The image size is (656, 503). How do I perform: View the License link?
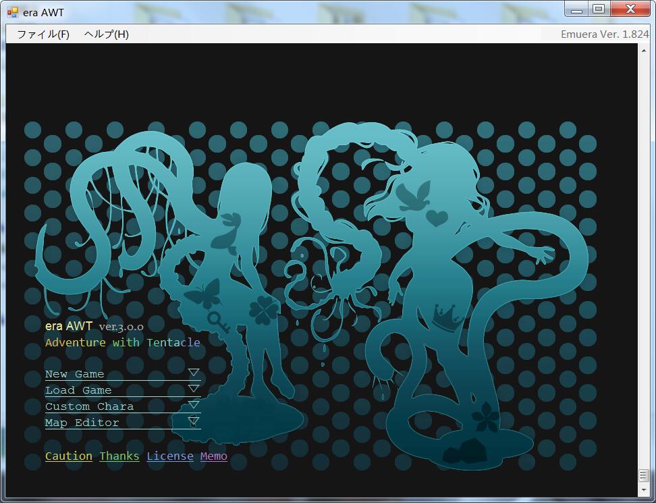(x=170, y=456)
